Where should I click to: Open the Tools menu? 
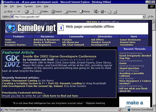pyautogui.click(x=38, y=6)
